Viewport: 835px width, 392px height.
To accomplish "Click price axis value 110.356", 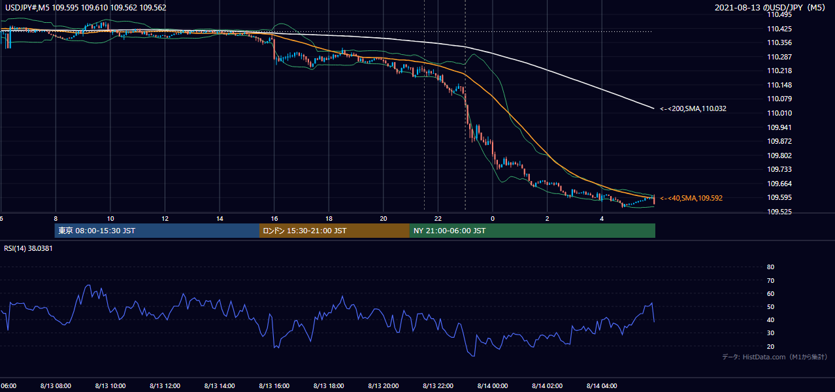I will [779, 43].
